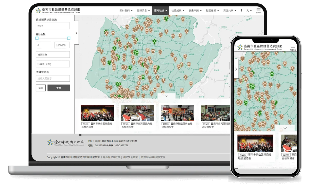The height and width of the screenshot is (188, 309).
Task: Click the right handle of subsidy slider
Action: pos(69,38)
